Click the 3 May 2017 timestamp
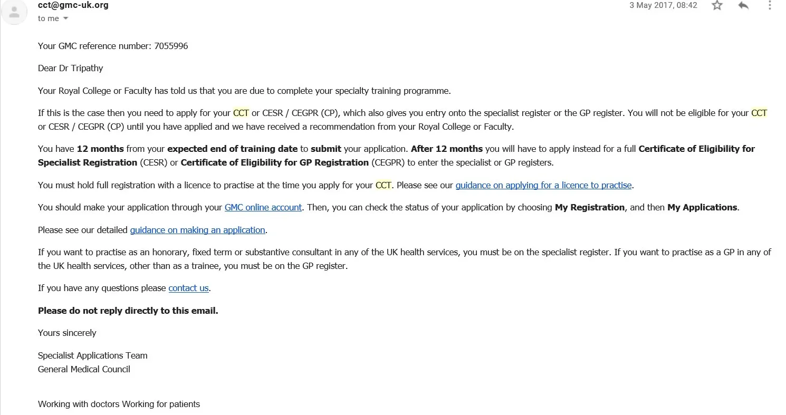The height and width of the screenshot is (415, 786). [x=663, y=5]
